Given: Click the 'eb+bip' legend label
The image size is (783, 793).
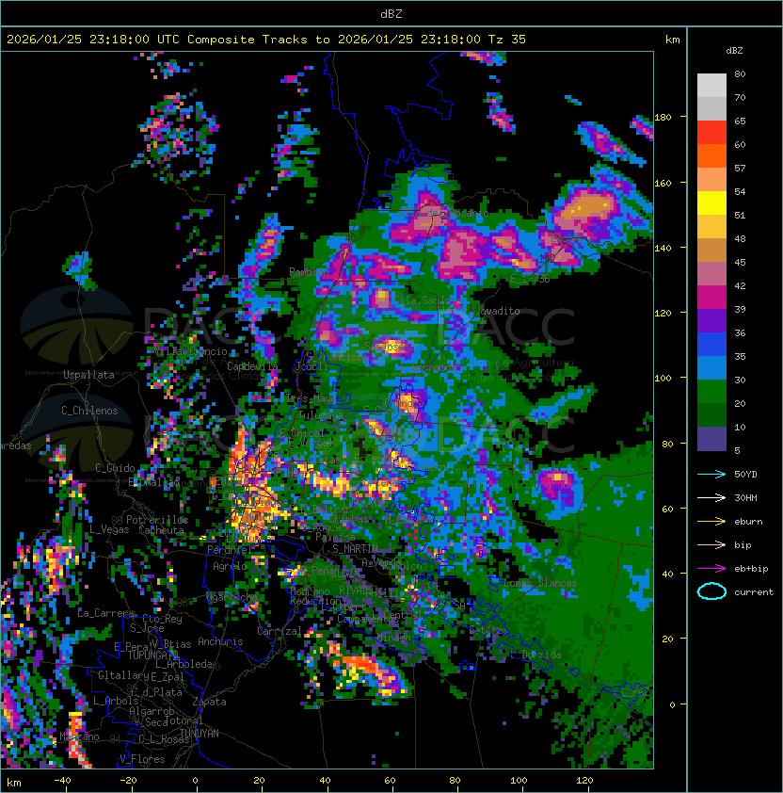Looking at the screenshot, I should 751,569.
